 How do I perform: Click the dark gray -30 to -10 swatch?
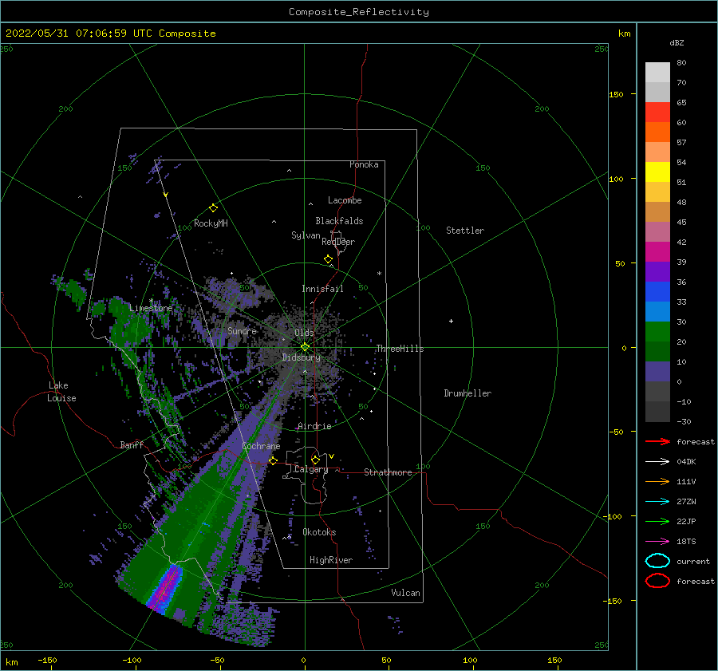coord(657,412)
